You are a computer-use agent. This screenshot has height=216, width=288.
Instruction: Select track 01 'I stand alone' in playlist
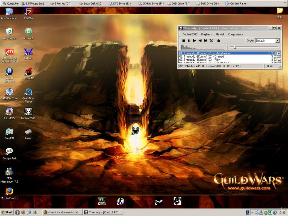(x=228, y=53)
